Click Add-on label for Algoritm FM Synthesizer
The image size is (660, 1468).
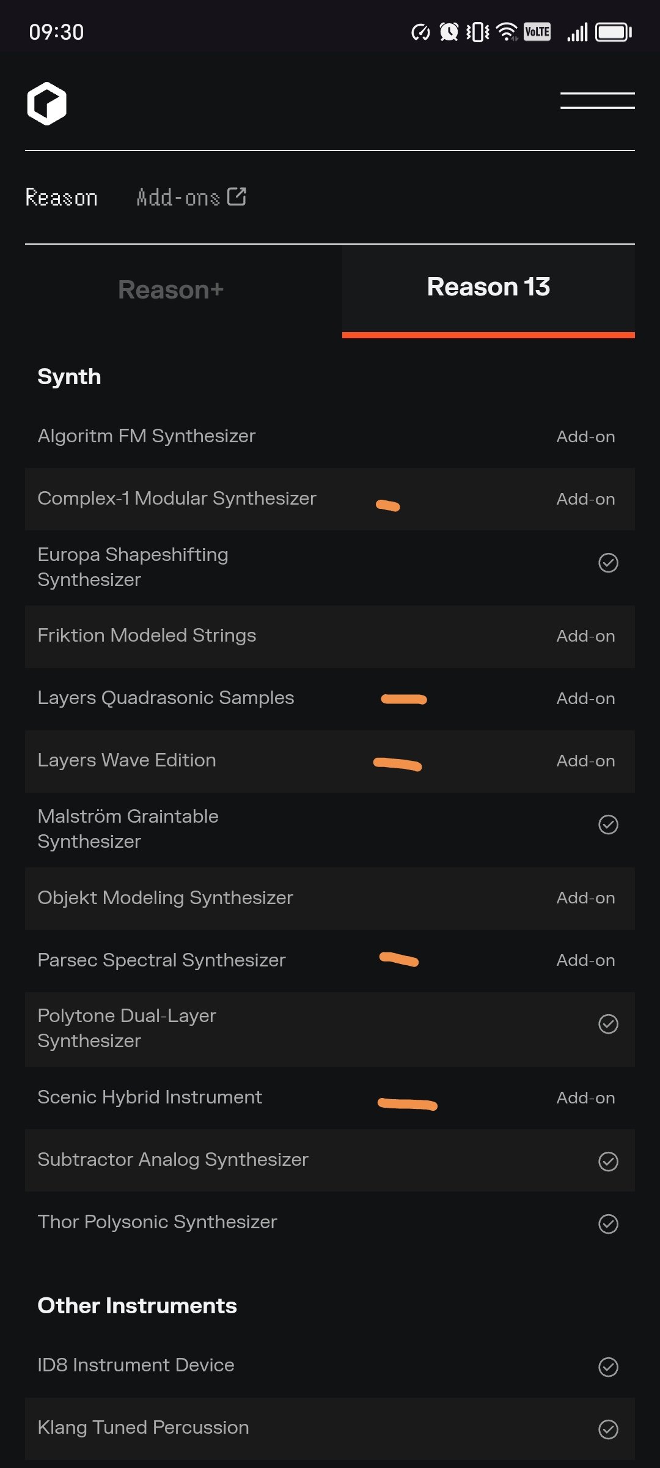pos(585,437)
